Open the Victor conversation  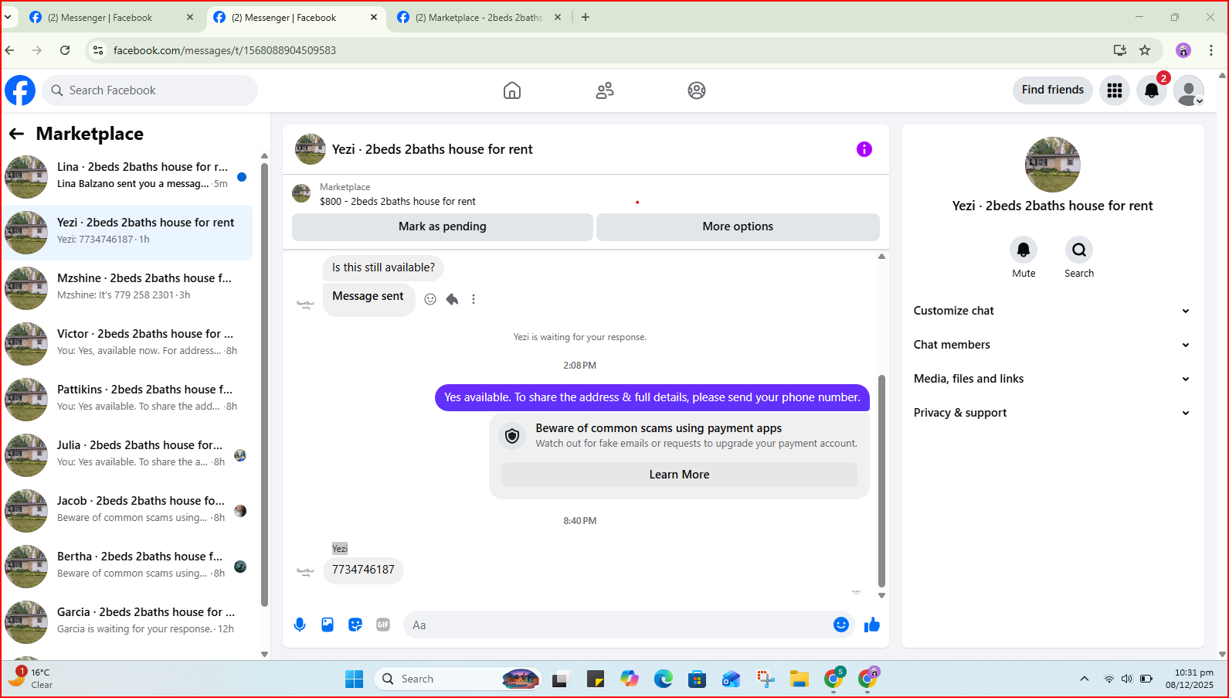(127, 344)
